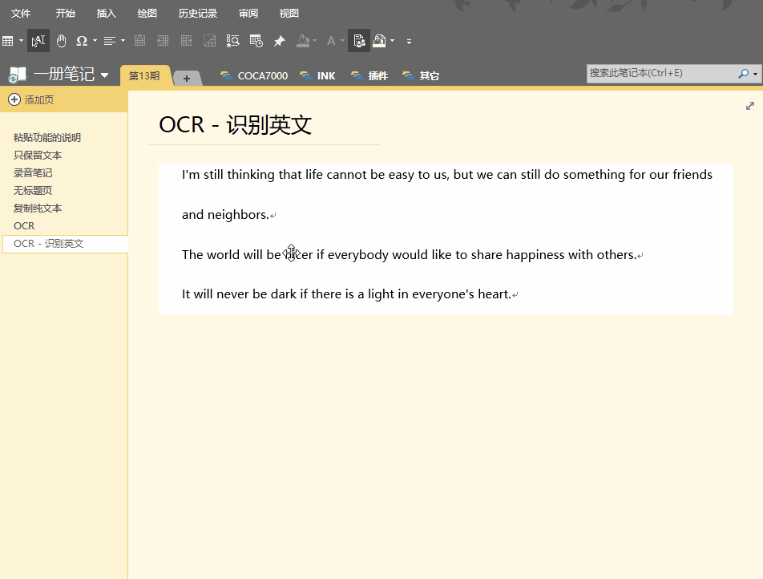Click the magnifier search icon
Viewport: 763px width, 579px height.
pos(743,74)
